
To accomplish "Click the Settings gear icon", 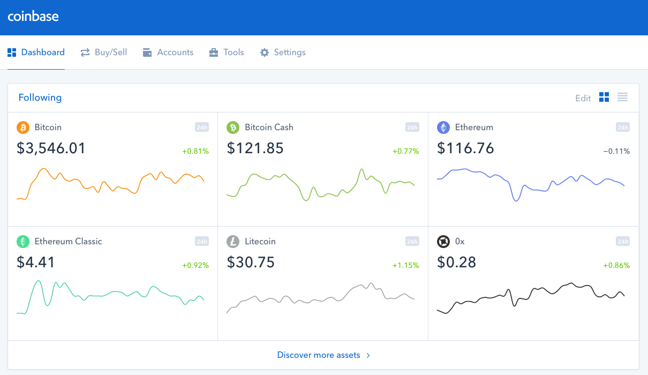I will 265,52.
